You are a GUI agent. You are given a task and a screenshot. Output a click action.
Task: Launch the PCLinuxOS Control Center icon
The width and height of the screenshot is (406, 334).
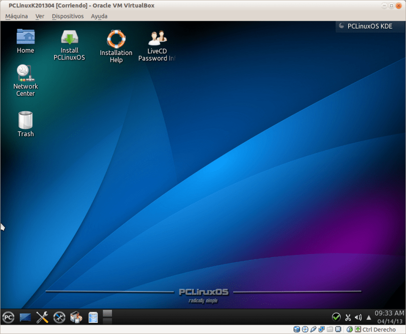pos(59,317)
